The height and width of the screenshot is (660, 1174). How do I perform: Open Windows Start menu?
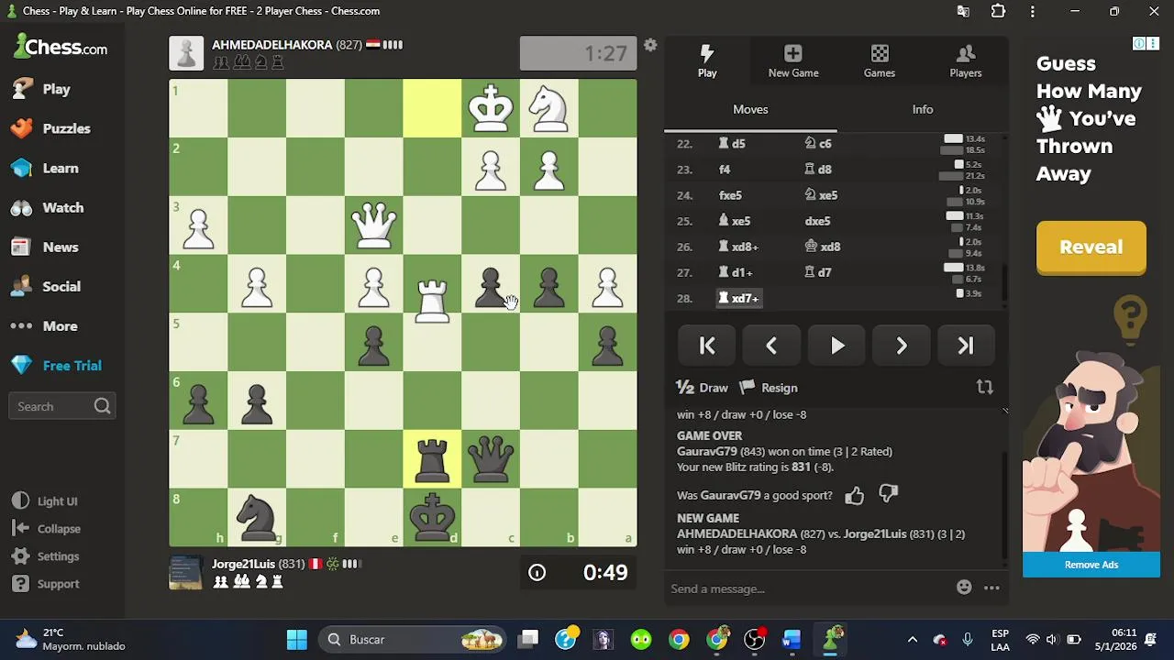[x=296, y=639]
